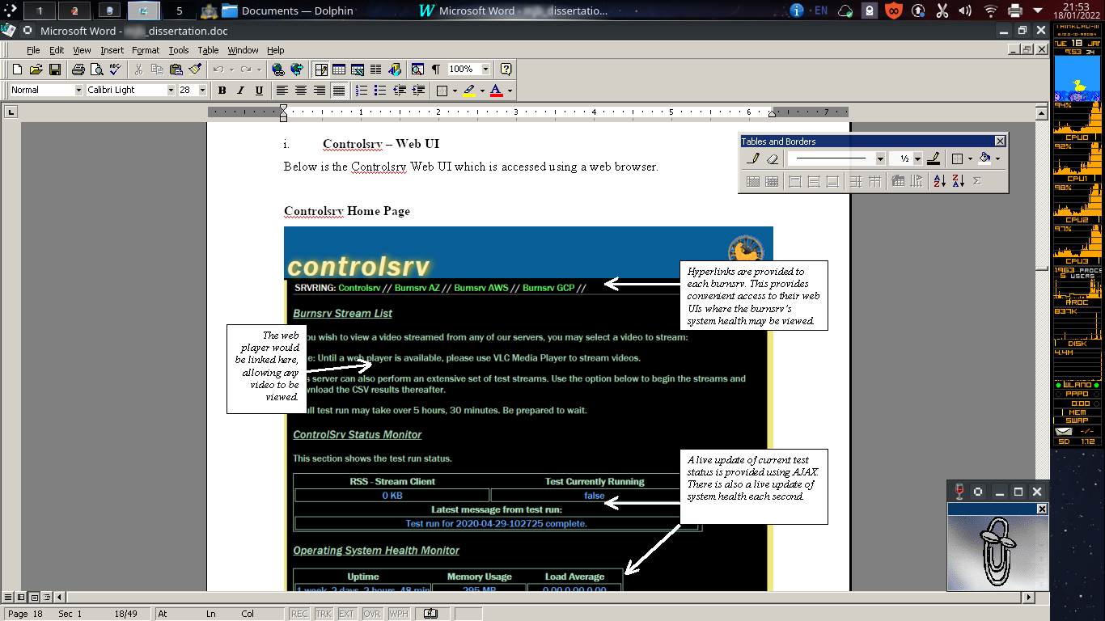1105x621 pixels.
Task: Open the line style dropdown in Tables and Borders
Action: tap(880, 158)
